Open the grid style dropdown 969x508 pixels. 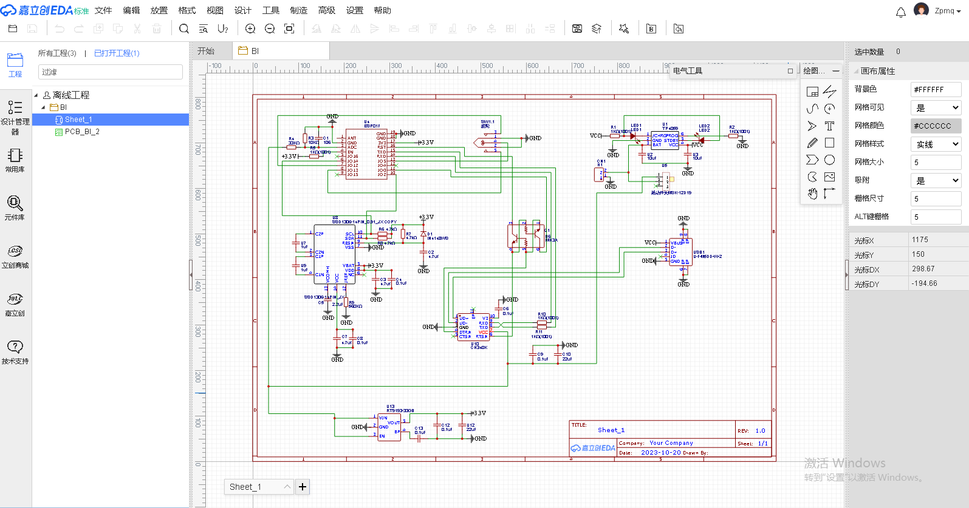936,144
